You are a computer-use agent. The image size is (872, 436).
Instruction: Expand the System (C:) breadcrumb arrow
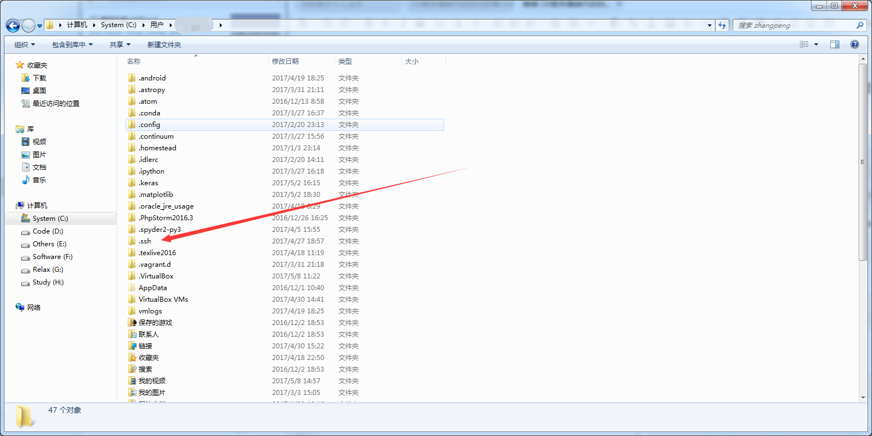click(143, 25)
